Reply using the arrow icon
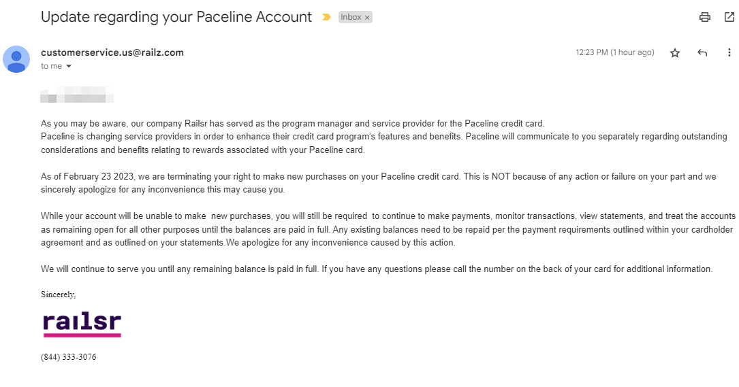 (702, 53)
